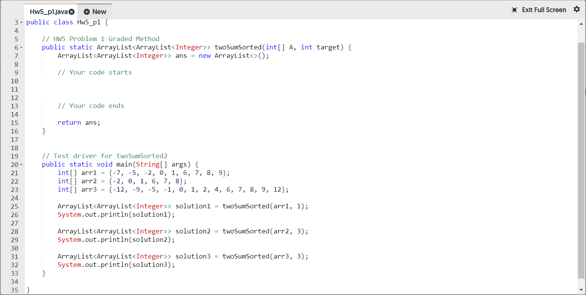Screen dimensions: 586x295
Task: Collapse the Hw5_p1 class fold arrow
Action: click(21, 22)
